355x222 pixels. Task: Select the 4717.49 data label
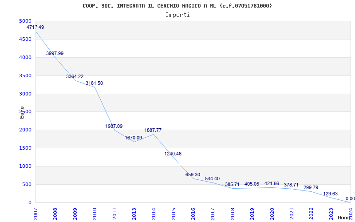[x=35, y=28]
